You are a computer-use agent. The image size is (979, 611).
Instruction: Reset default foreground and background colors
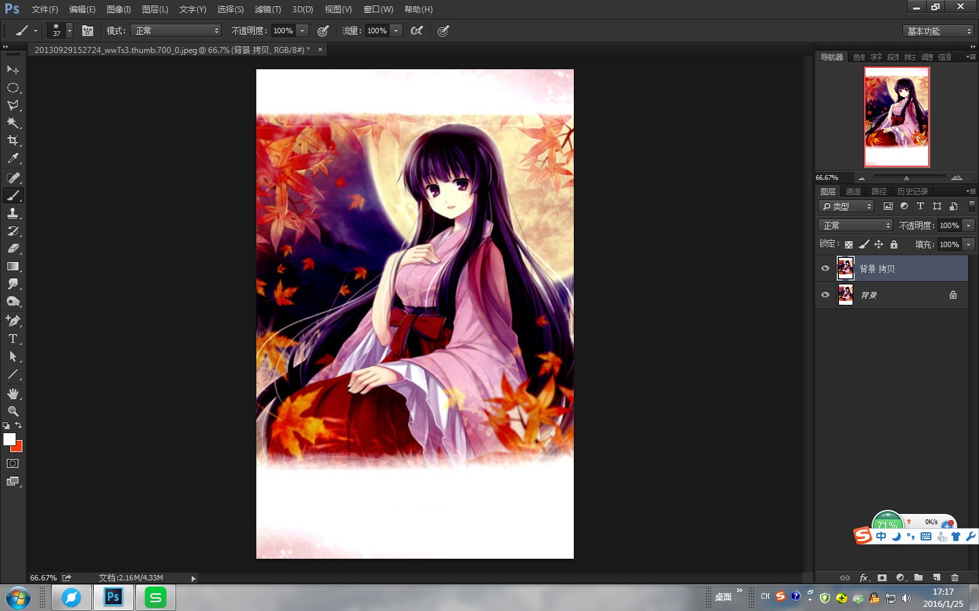click(6, 426)
